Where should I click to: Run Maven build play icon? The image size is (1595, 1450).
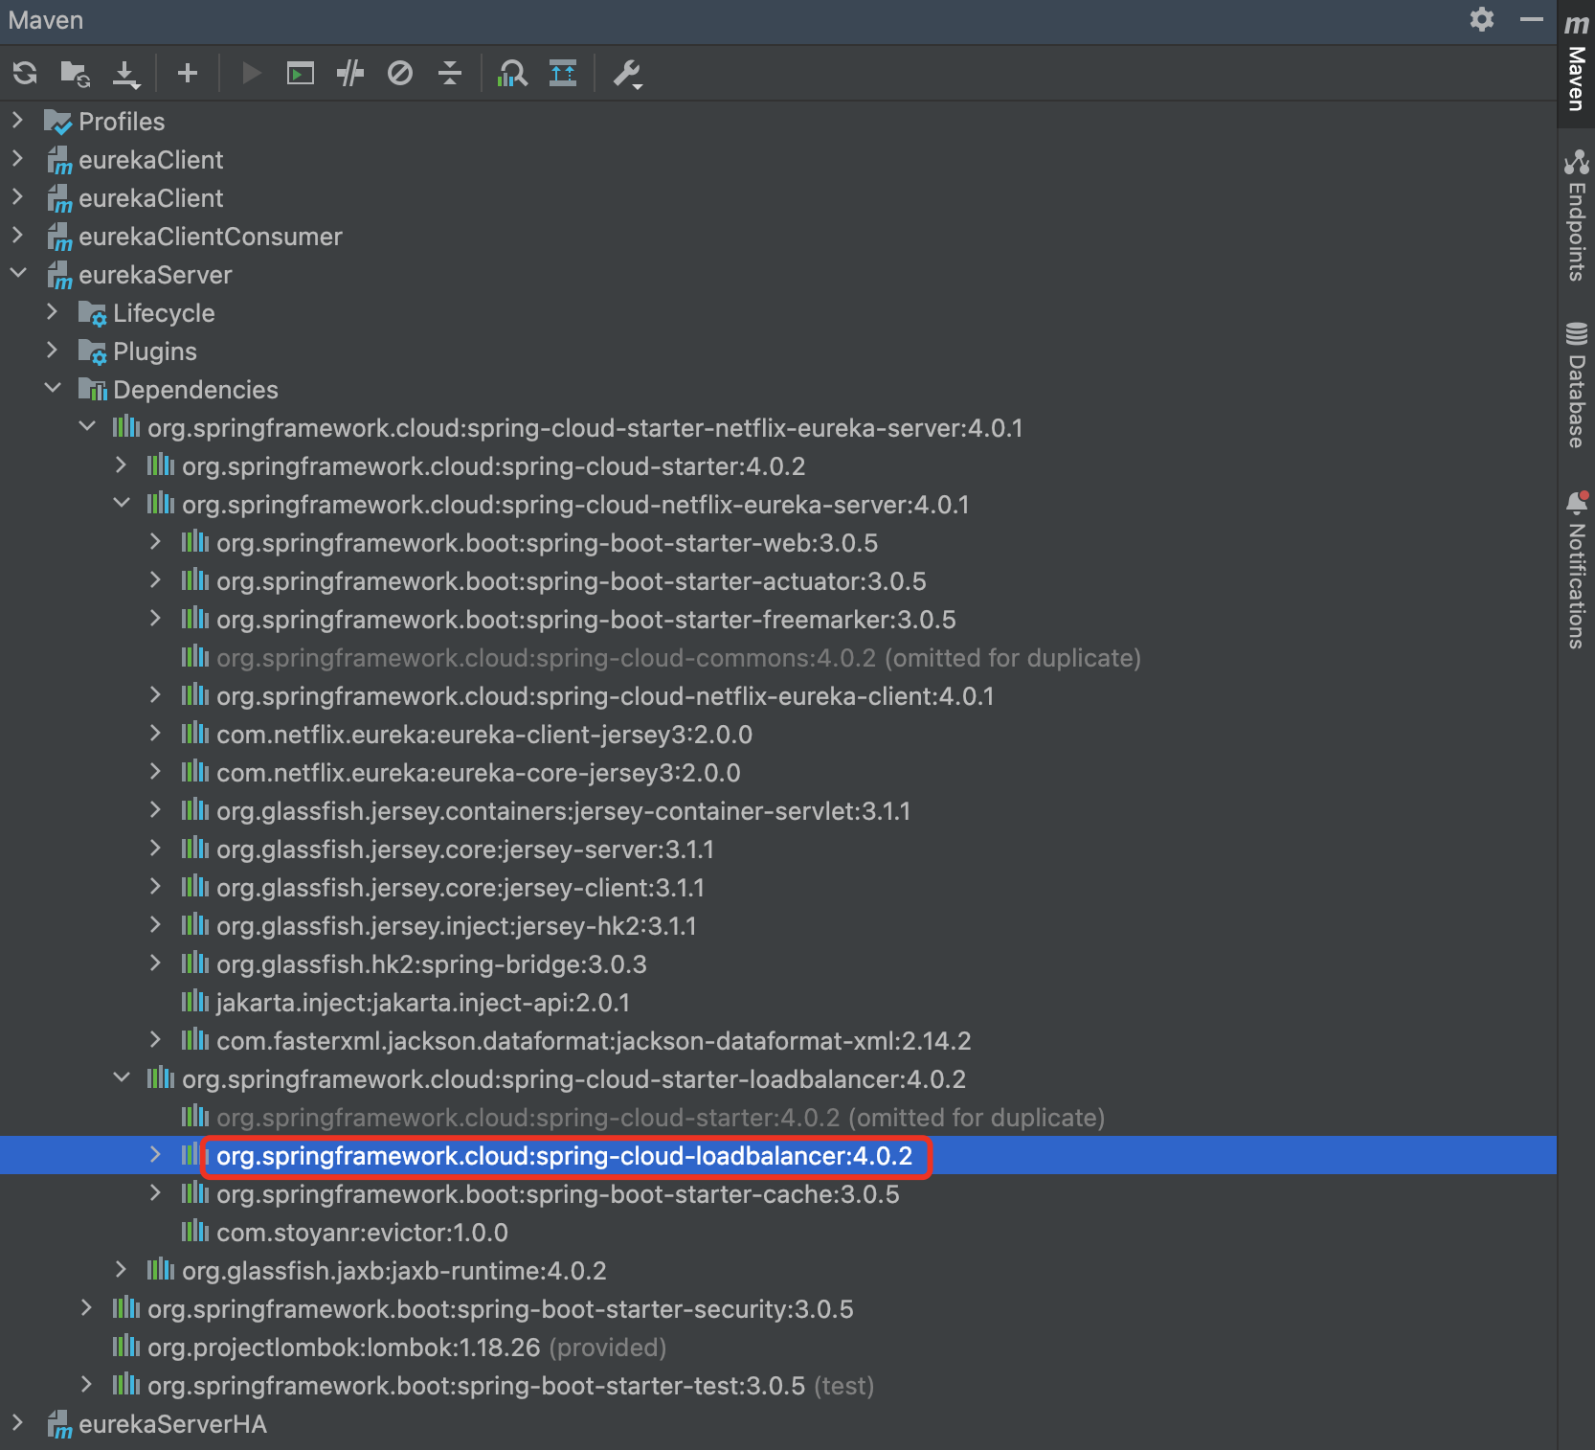click(252, 73)
